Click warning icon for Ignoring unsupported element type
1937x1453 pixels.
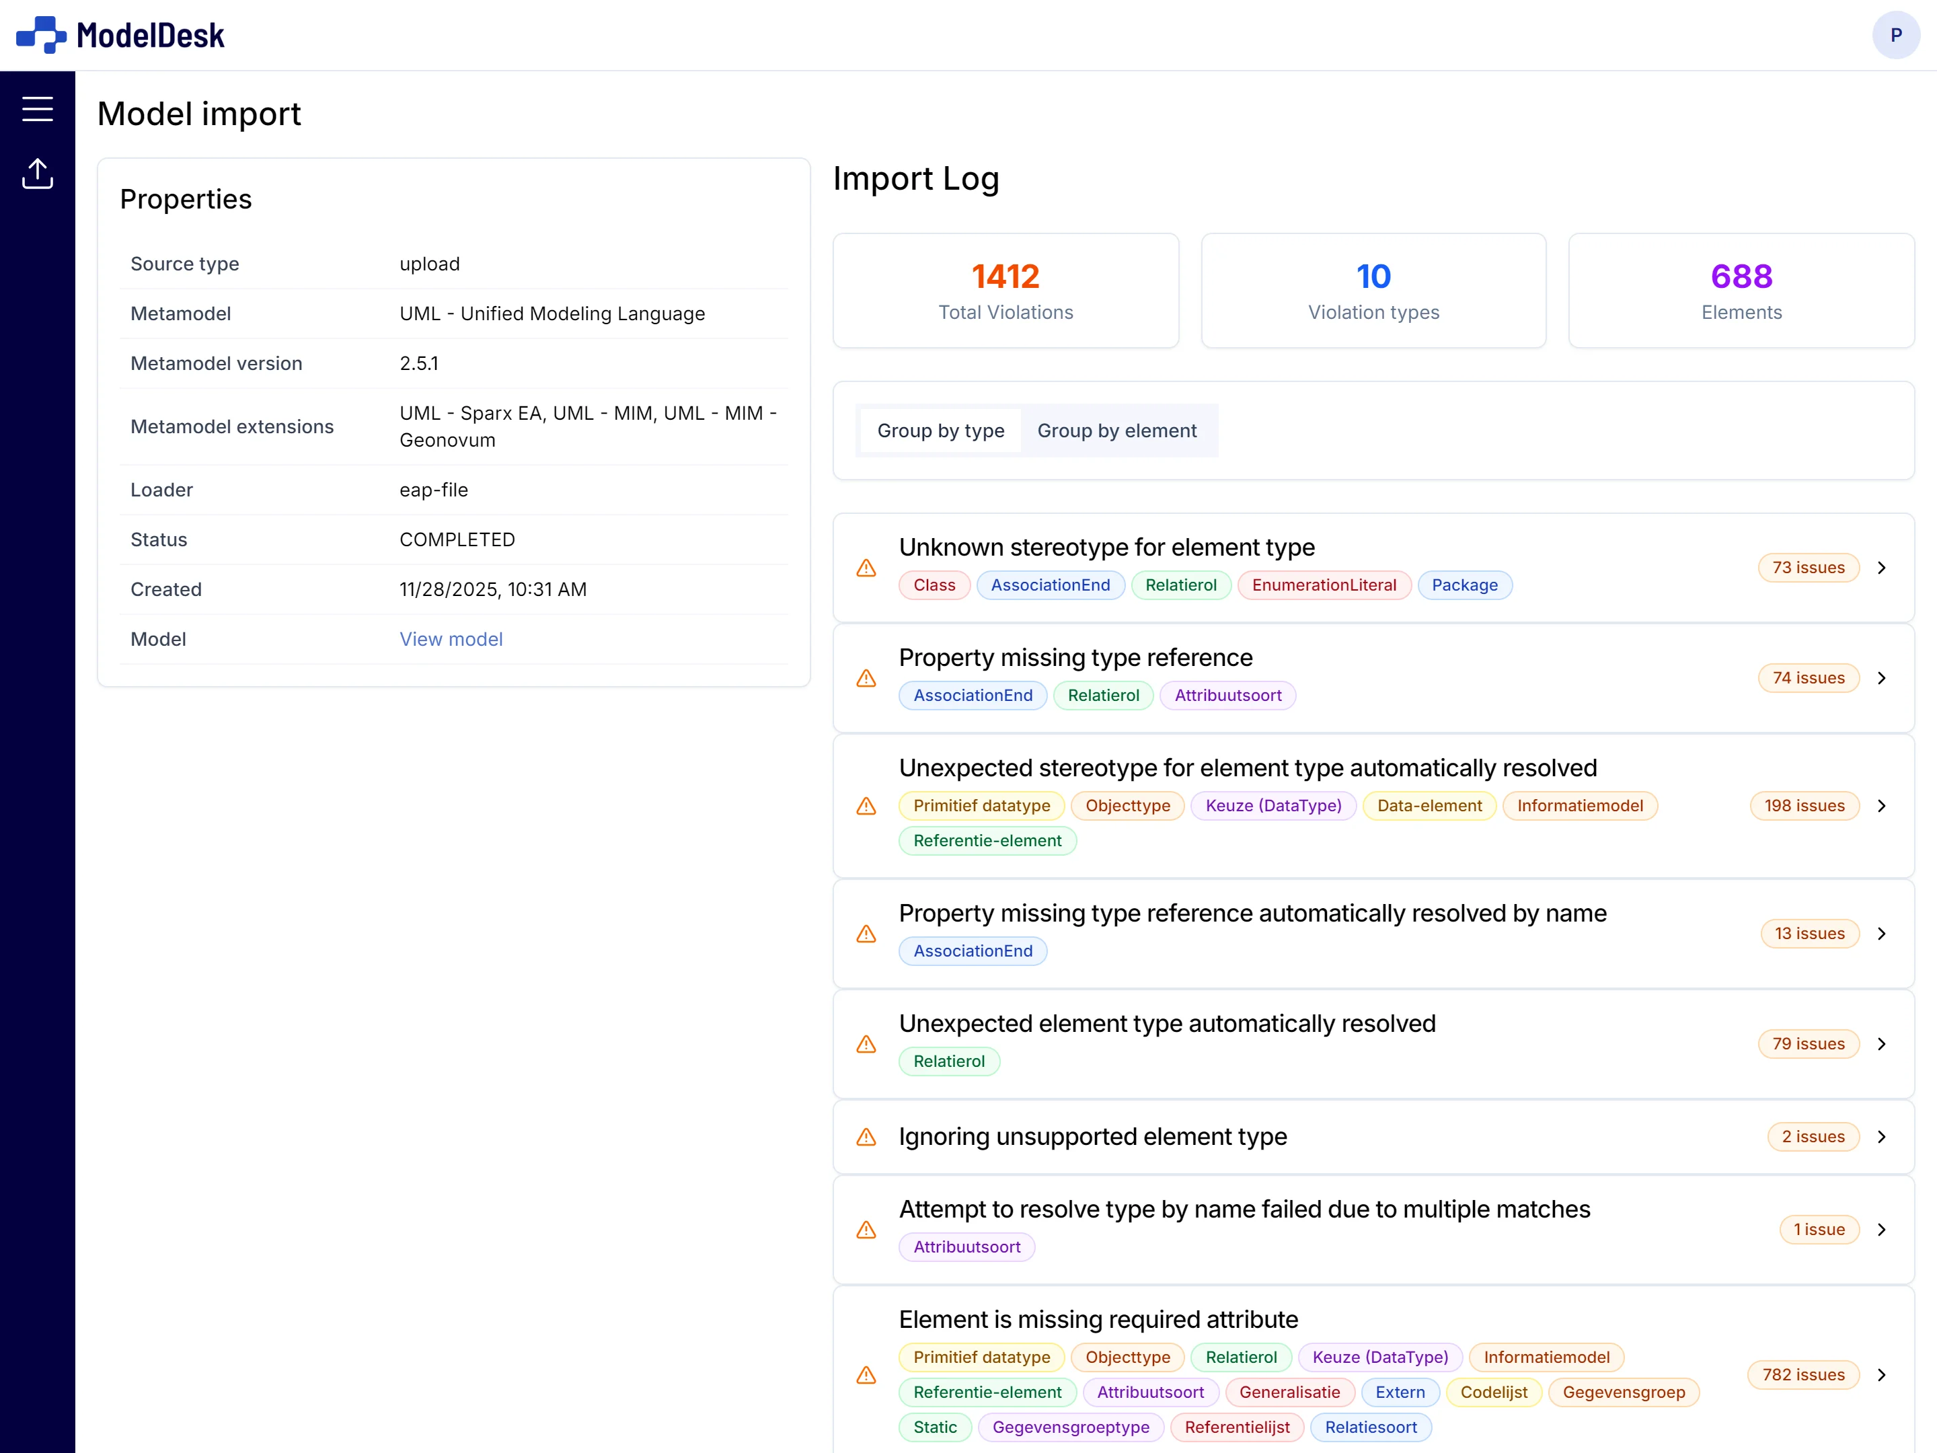click(866, 1137)
